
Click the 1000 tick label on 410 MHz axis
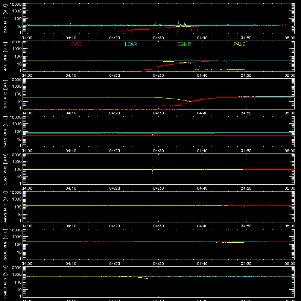tap(17, 49)
